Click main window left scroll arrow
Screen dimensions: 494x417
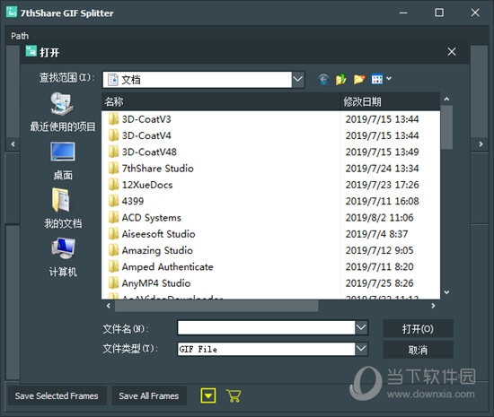coord(13,144)
